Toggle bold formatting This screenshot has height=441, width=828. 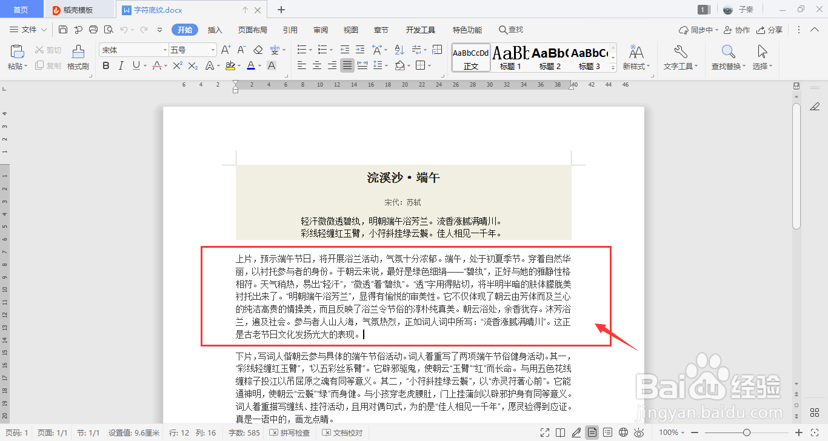click(106, 65)
